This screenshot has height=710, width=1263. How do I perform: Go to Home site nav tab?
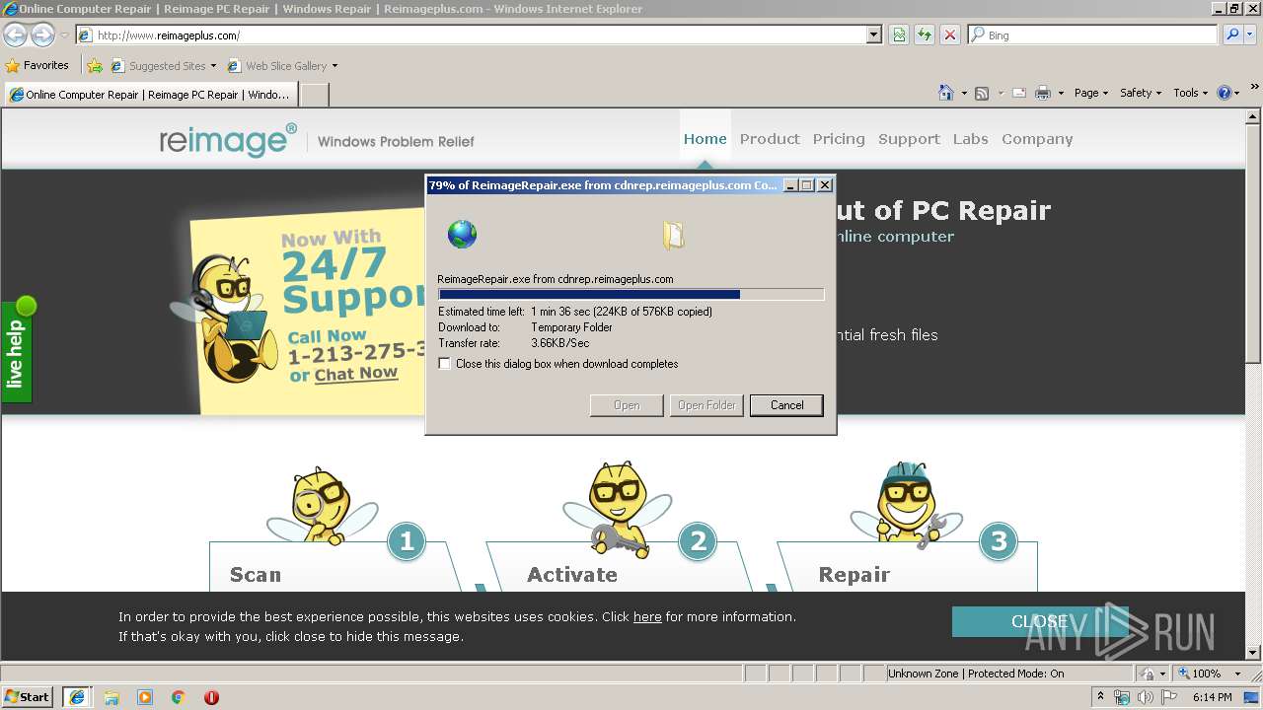click(705, 139)
